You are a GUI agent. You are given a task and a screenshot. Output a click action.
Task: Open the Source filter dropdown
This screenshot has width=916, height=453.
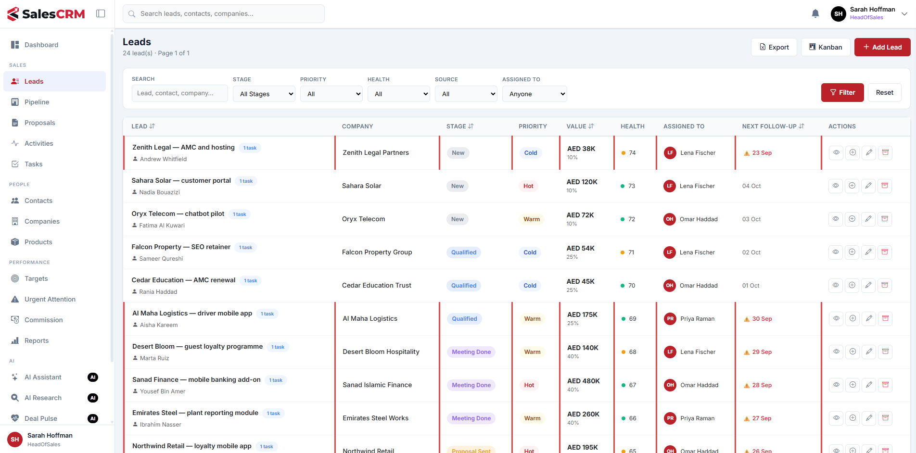tap(466, 94)
